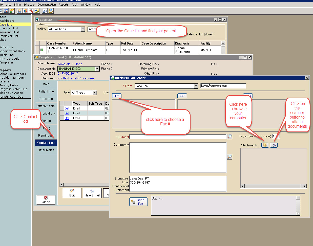The image size is (313, 246).
Task: Click the Template 1 Hand patient name link
Action: coord(70,64)
